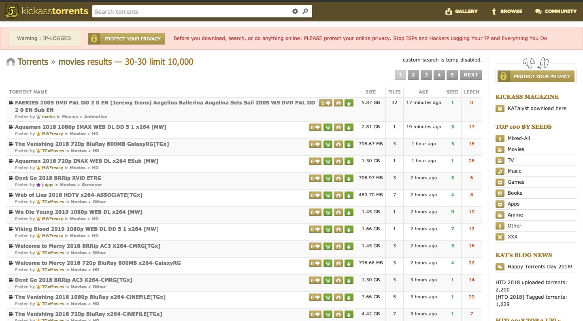The image size is (583, 321).
Task: Open comments for FAERIES 2005 DVD torrent
Action: click(x=326, y=103)
